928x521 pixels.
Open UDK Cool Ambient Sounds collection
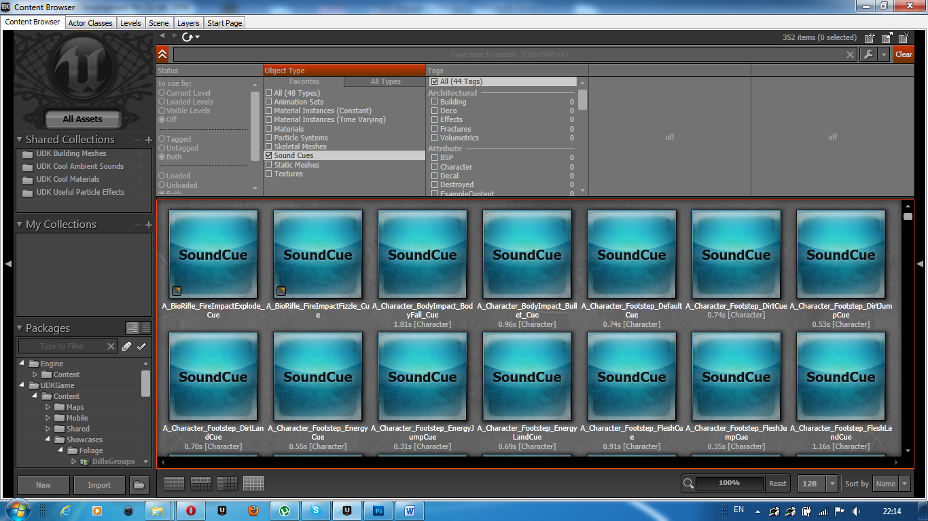(80, 166)
